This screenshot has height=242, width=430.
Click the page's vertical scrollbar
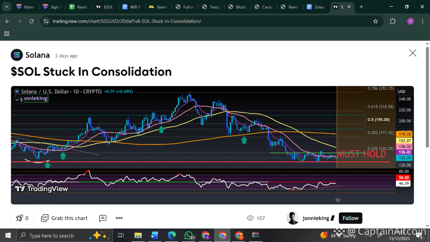[x=427, y=97]
